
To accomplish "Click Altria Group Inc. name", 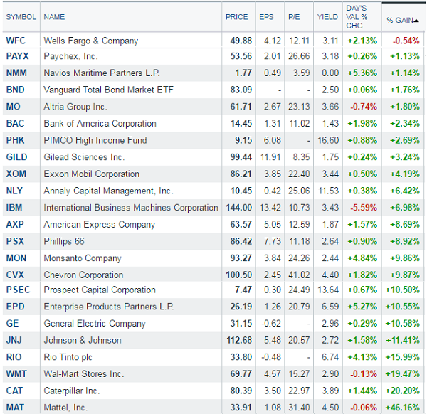I will [x=75, y=107].
